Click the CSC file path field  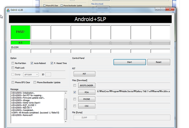[x=133, y=106]
